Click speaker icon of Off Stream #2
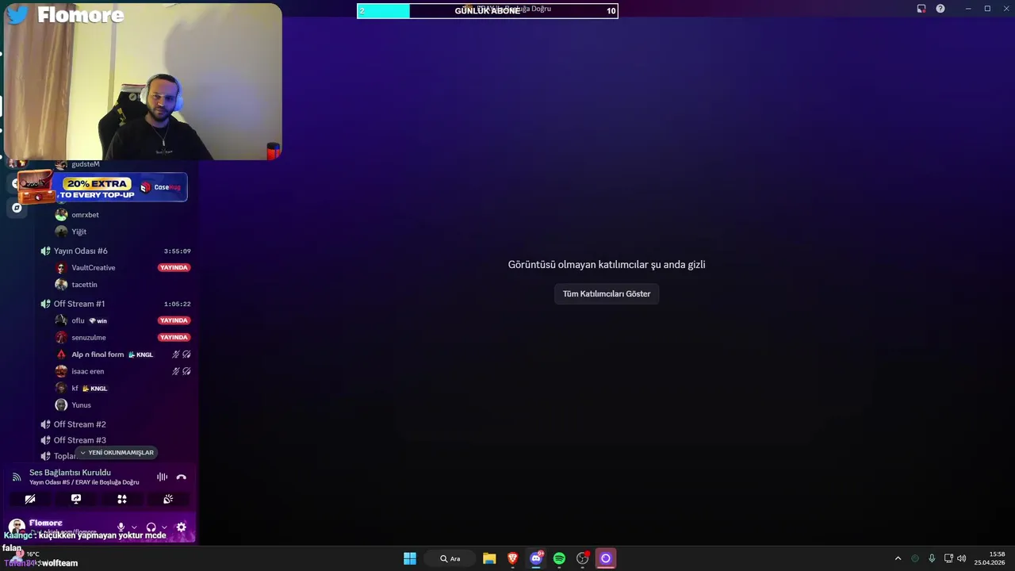The width and height of the screenshot is (1015, 571). click(x=45, y=424)
